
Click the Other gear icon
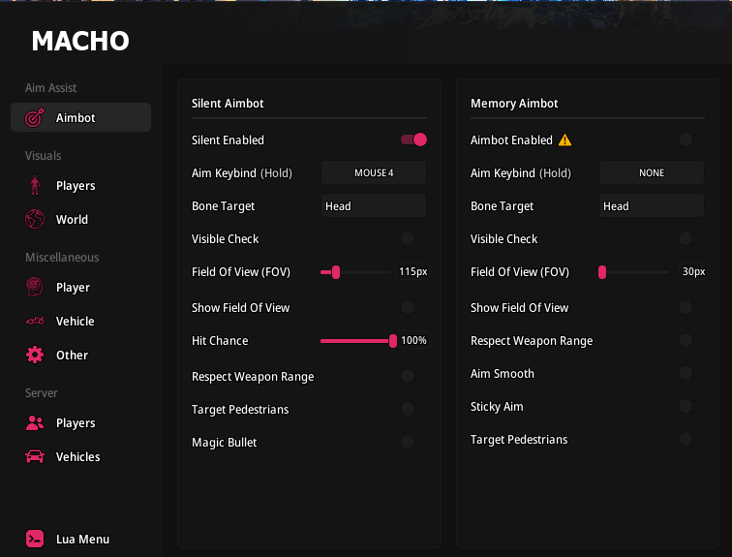35,356
